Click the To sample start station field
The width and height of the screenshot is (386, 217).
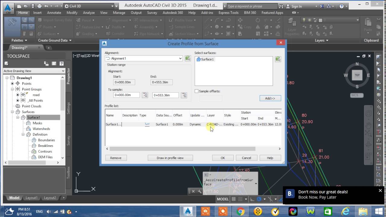tap(127, 95)
